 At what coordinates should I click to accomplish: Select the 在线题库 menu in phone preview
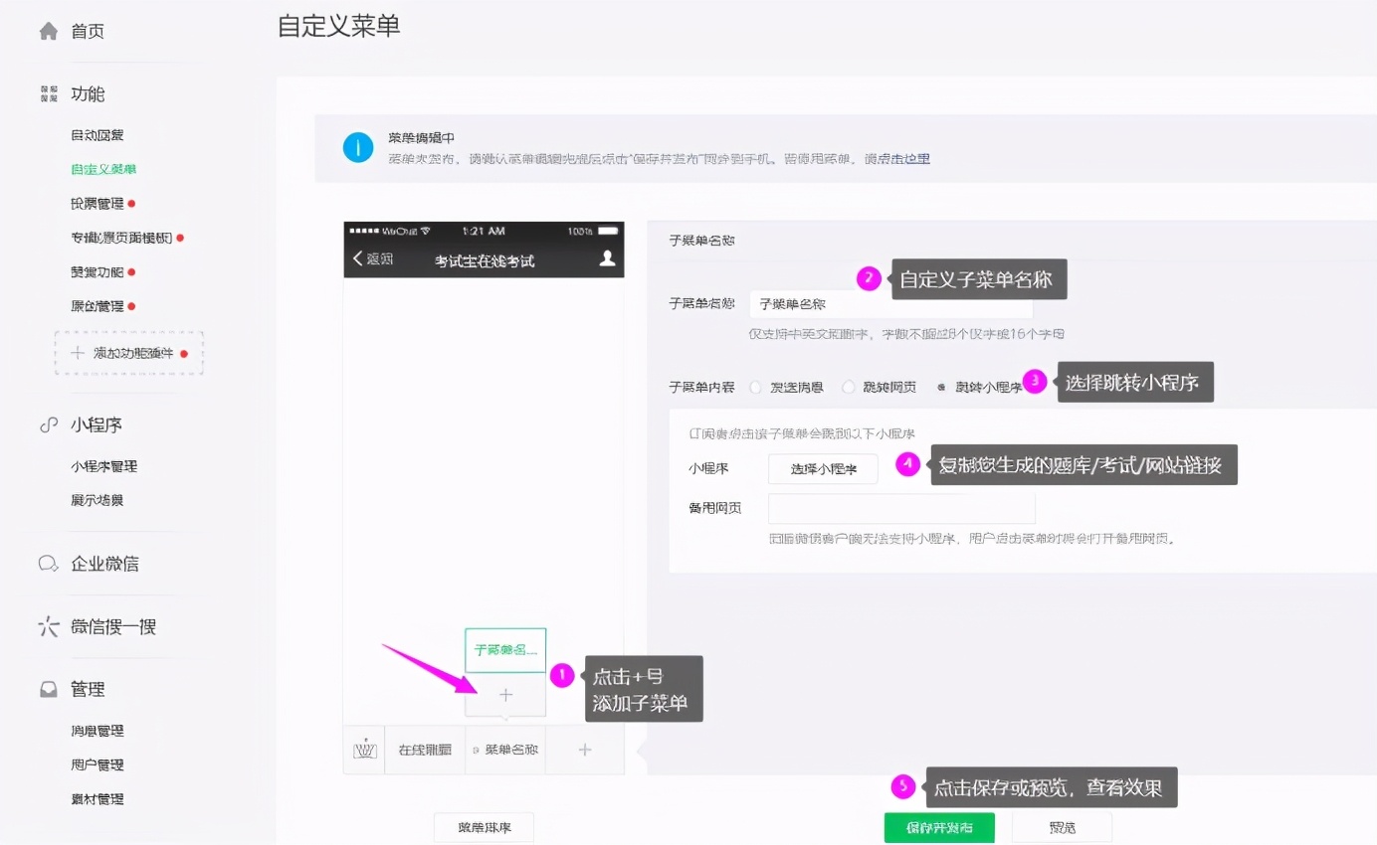point(425,750)
